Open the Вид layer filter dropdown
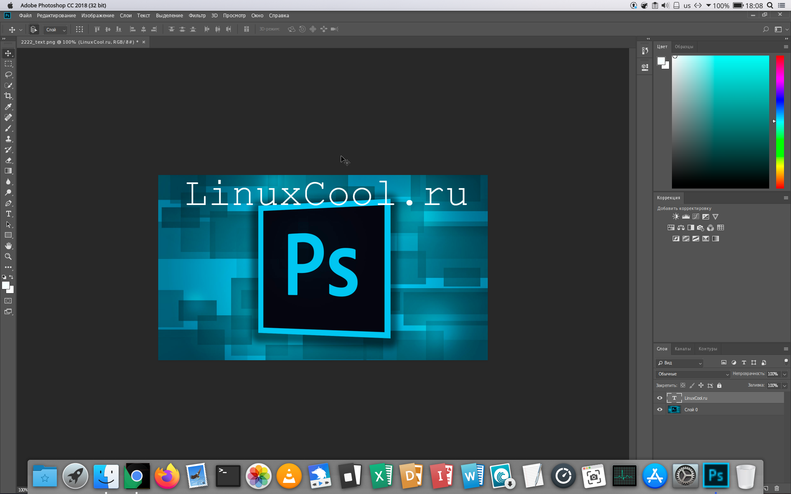The height and width of the screenshot is (494, 791). [679, 363]
